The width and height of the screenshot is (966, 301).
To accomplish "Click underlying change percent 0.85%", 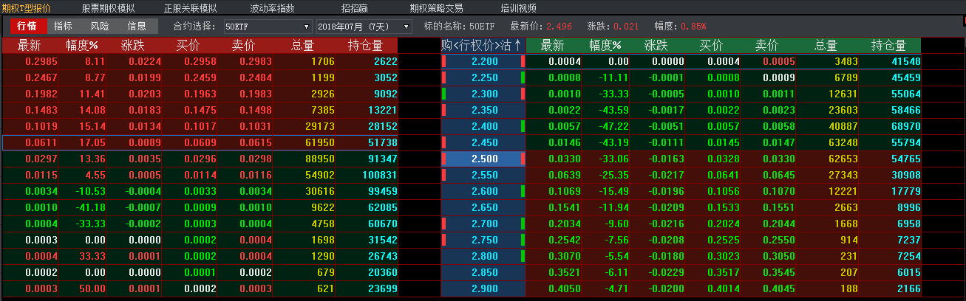I will pos(693,26).
